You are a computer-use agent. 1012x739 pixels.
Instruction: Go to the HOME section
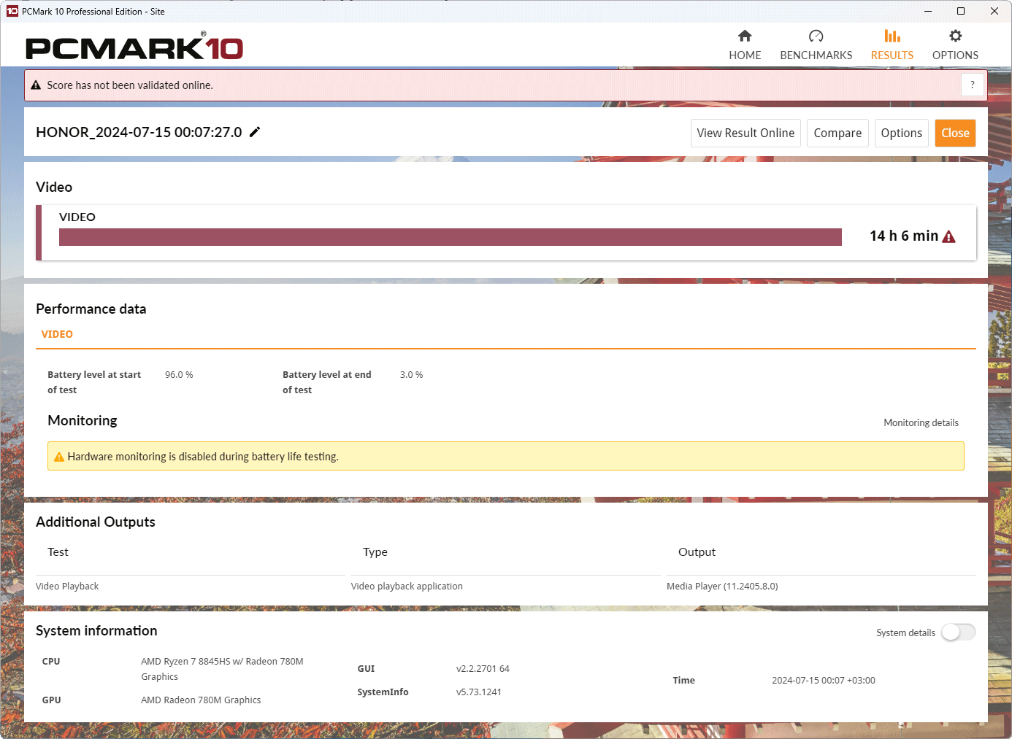[x=745, y=45]
